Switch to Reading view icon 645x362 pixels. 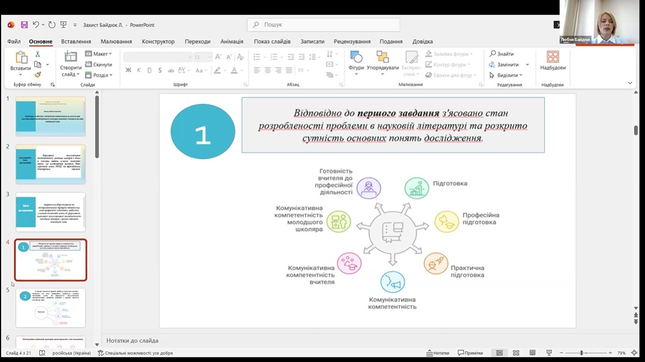coord(532,353)
